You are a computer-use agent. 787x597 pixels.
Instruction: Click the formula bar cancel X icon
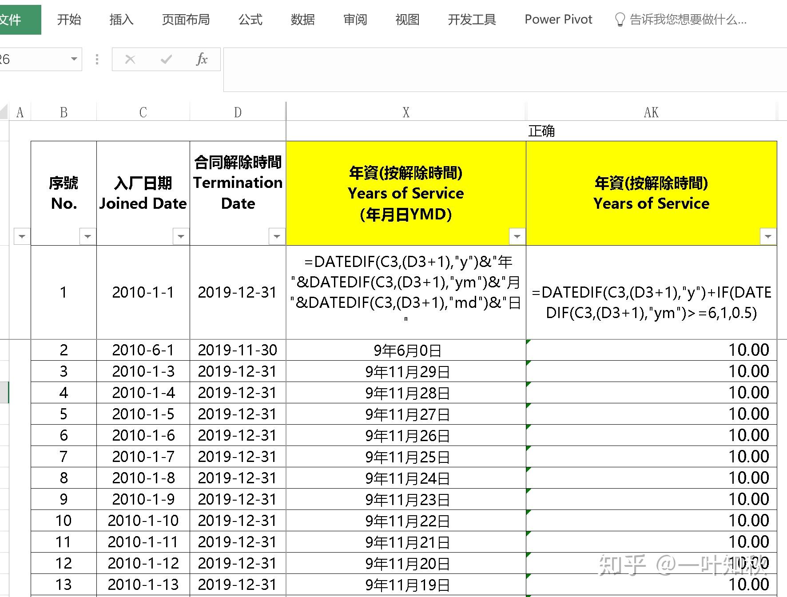(x=130, y=59)
